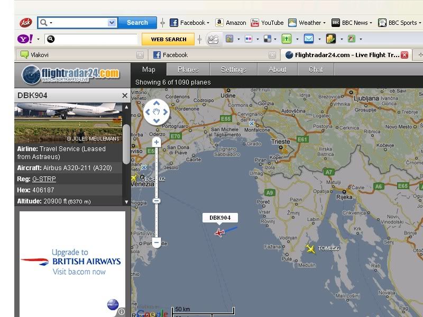Viewport: 423px width, 317px height.
Task: Switch to the Facebook browser tab
Action: pos(213,55)
